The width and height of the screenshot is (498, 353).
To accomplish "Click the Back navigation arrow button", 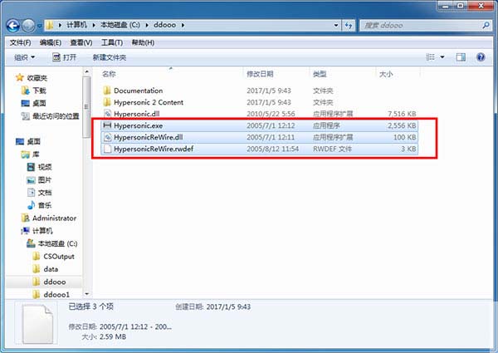I will (x=13, y=25).
